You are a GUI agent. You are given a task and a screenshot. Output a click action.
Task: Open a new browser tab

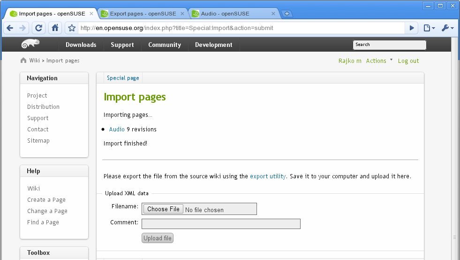(x=287, y=14)
